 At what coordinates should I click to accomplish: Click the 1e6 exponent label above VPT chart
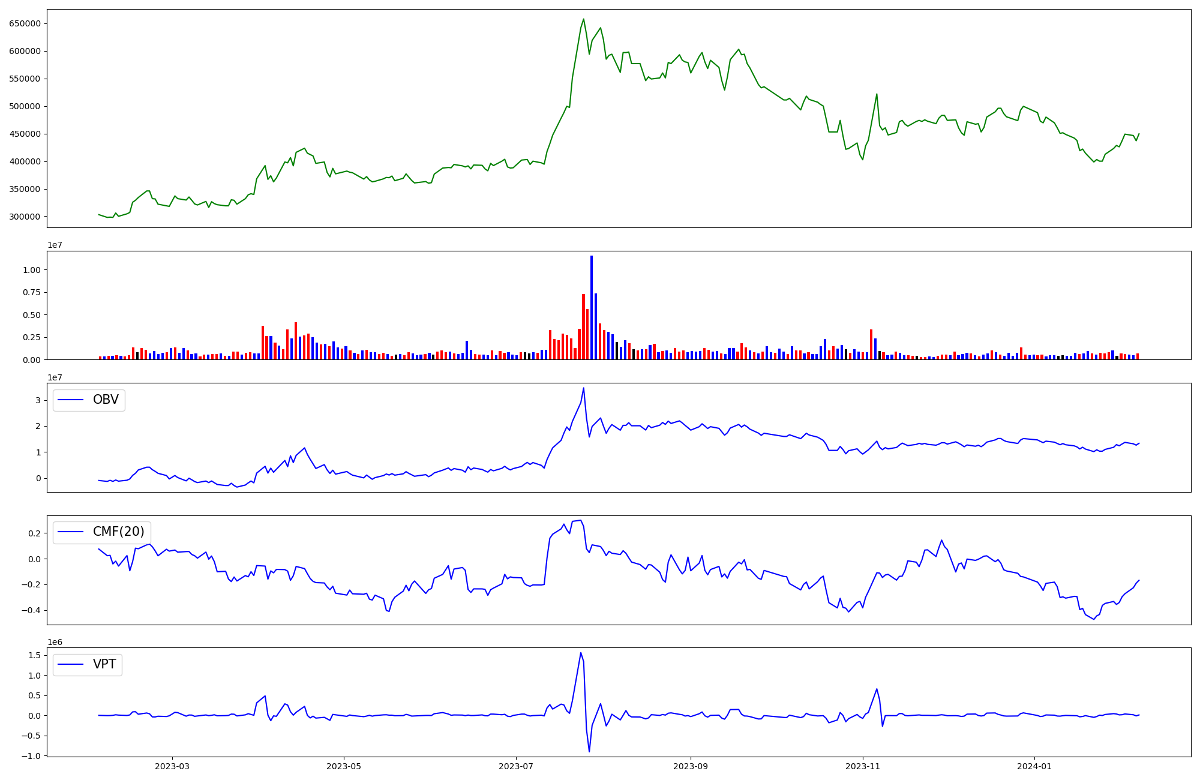click(x=55, y=642)
